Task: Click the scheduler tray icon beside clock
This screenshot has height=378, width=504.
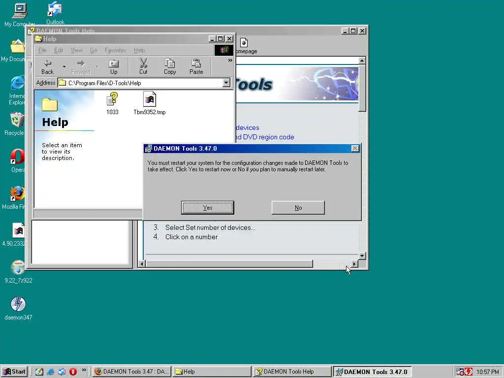Action: click(460, 372)
